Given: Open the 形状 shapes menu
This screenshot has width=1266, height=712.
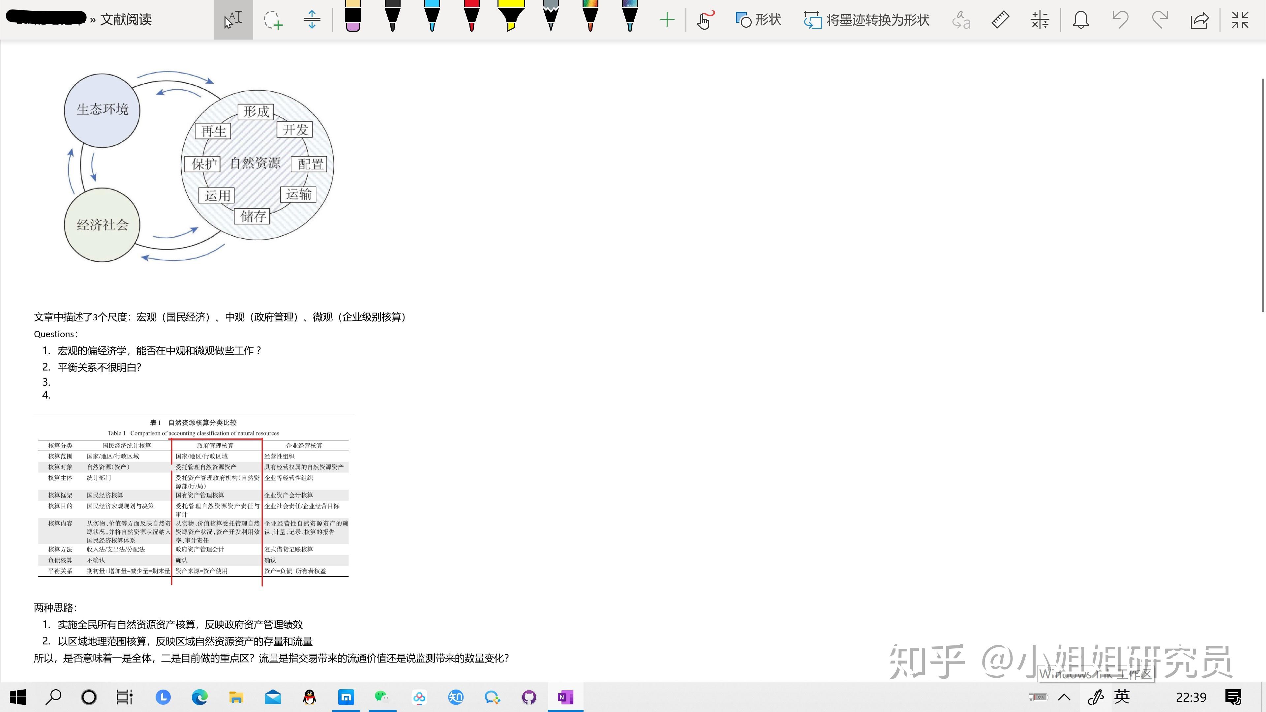Looking at the screenshot, I should (758, 20).
